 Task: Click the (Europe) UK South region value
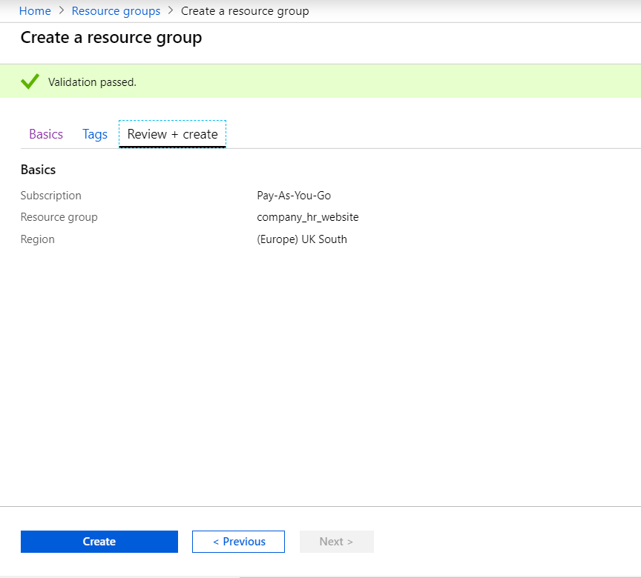pos(301,239)
